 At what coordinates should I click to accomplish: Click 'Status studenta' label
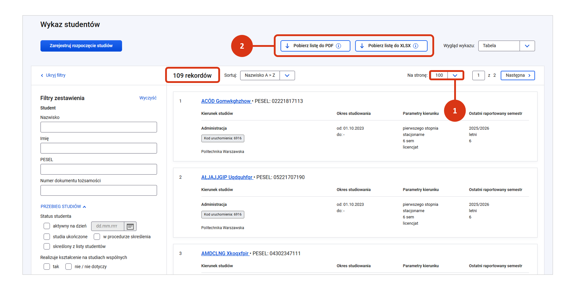56,216
